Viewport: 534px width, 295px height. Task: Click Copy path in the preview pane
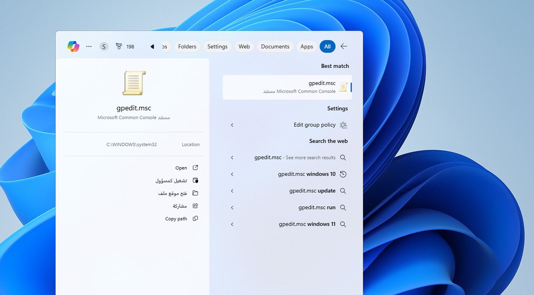[x=176, y=219]
